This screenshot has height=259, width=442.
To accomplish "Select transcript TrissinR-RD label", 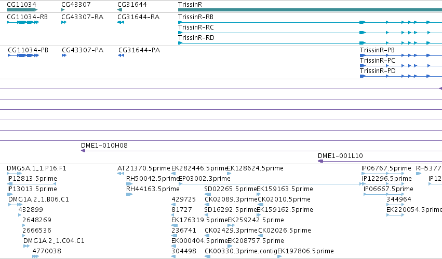I will click(x=196, y=38).
